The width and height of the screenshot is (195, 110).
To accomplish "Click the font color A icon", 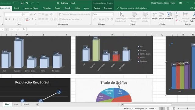I will 33,19.
